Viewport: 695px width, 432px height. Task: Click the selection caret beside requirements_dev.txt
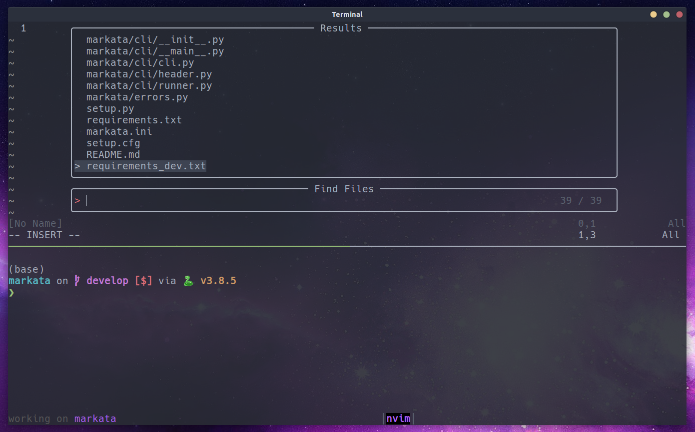click(x=77, y=166)
